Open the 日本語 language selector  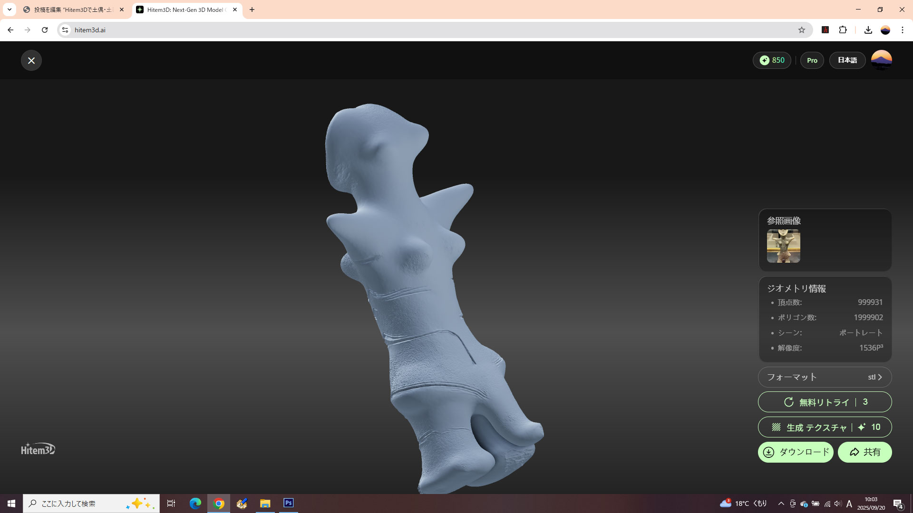click(847, 60)
